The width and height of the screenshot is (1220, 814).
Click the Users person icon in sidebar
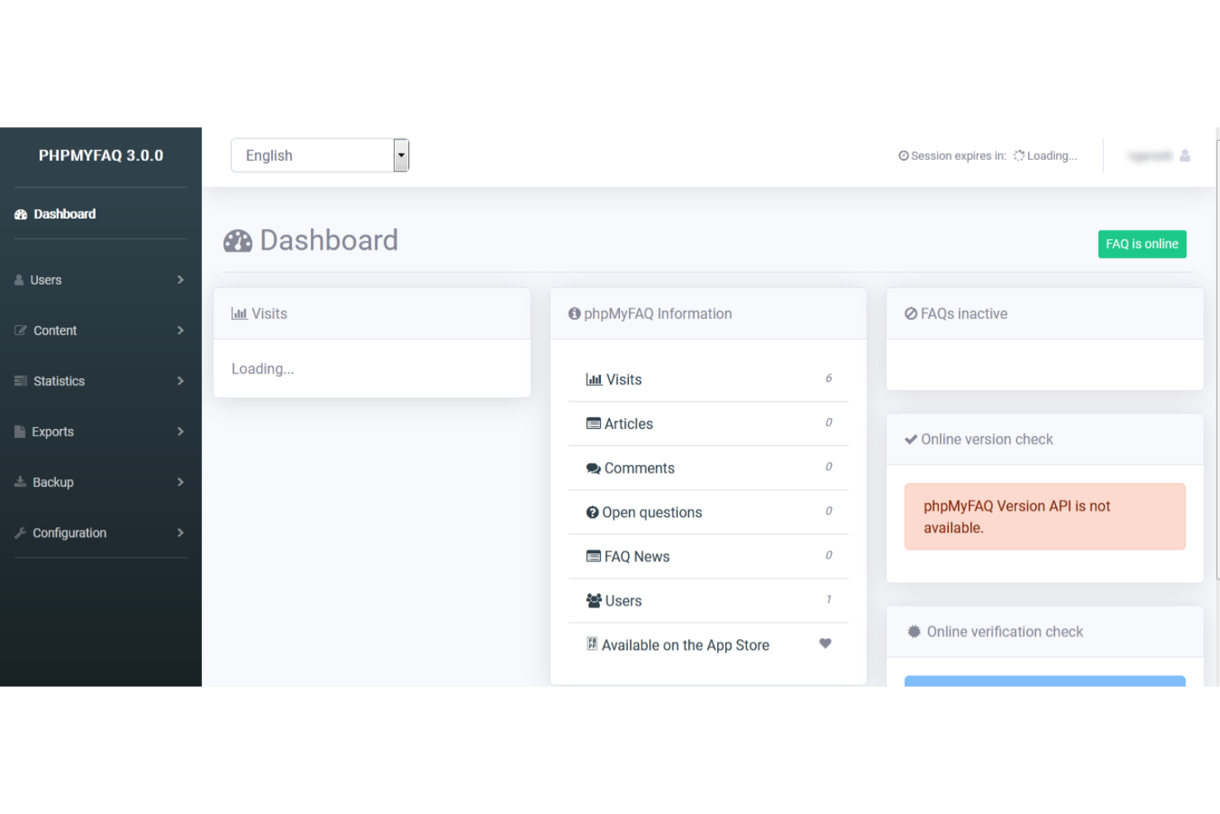(x=19, y=280)
